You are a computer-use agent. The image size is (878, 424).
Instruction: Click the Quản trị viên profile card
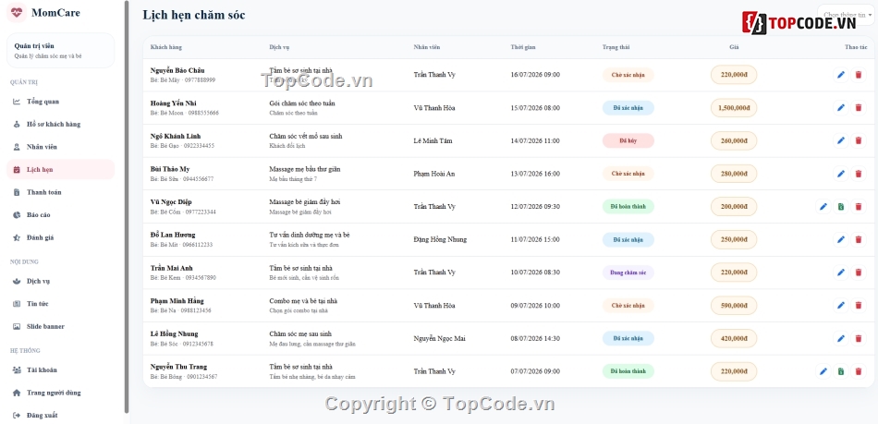[60, 50]
